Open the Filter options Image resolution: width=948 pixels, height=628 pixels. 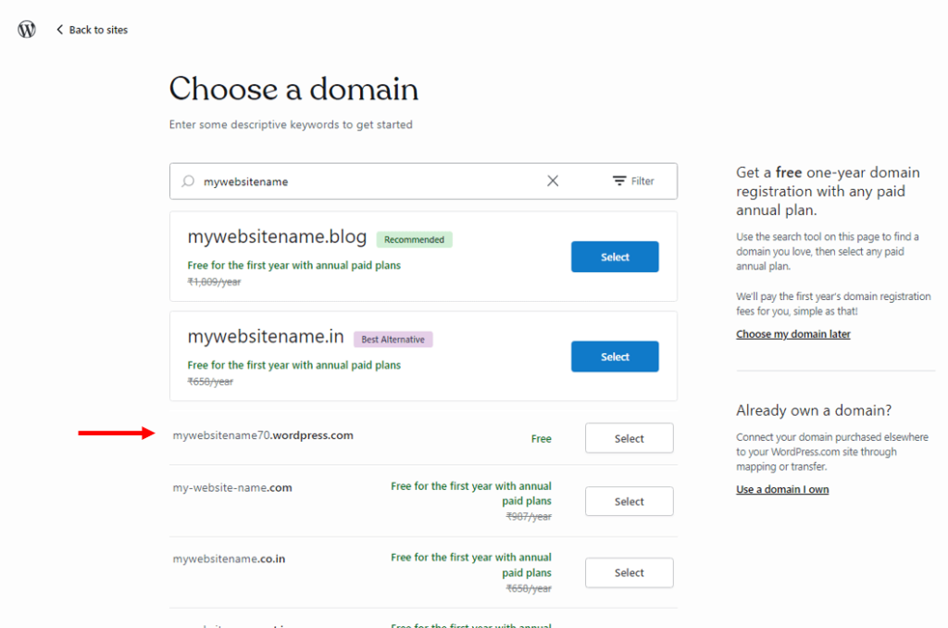633,181
